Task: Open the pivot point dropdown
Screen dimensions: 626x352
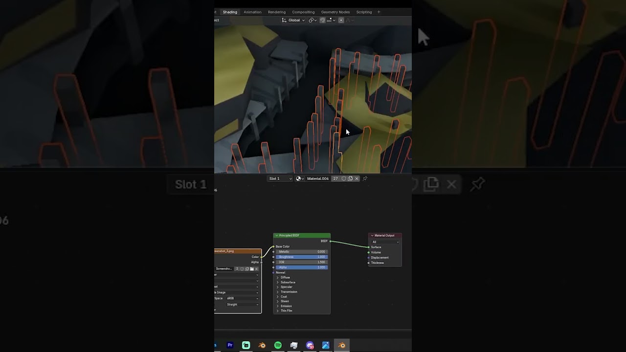Action: [312, 20]
